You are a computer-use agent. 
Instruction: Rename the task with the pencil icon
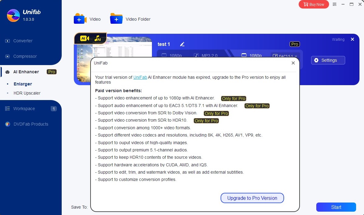182,44
